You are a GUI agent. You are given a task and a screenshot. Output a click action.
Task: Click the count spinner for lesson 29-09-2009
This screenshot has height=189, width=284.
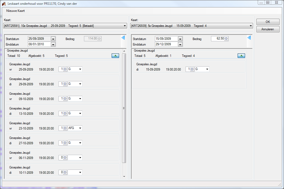coord(65,84)
